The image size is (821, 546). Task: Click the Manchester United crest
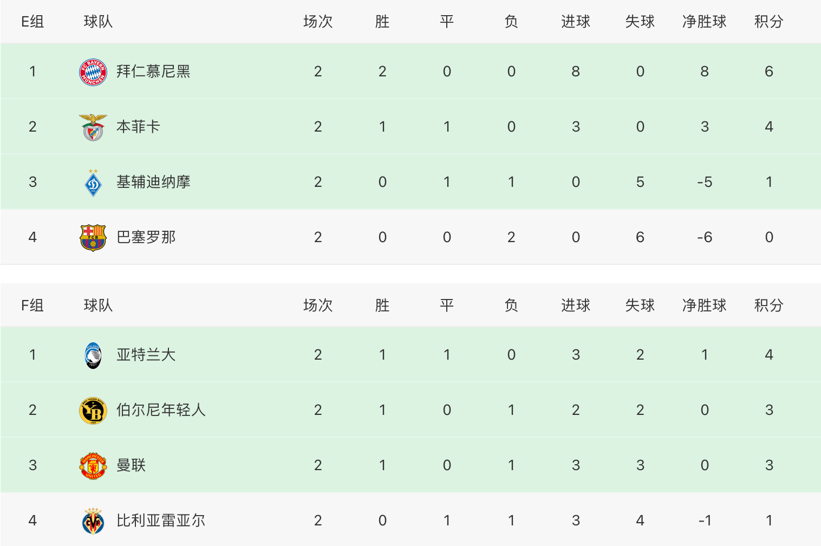point(93,465)
